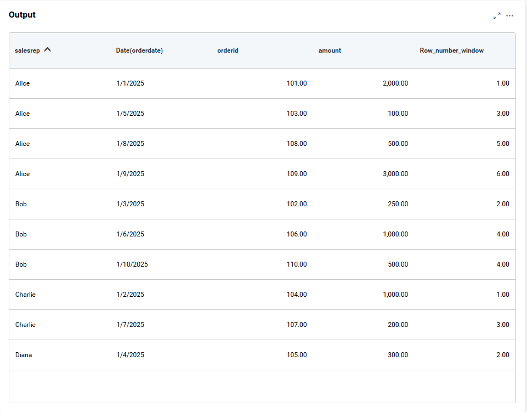The image size is (527, 412).
Task: Toggle the salesrep sort arrow
Action: pos(48,50)
